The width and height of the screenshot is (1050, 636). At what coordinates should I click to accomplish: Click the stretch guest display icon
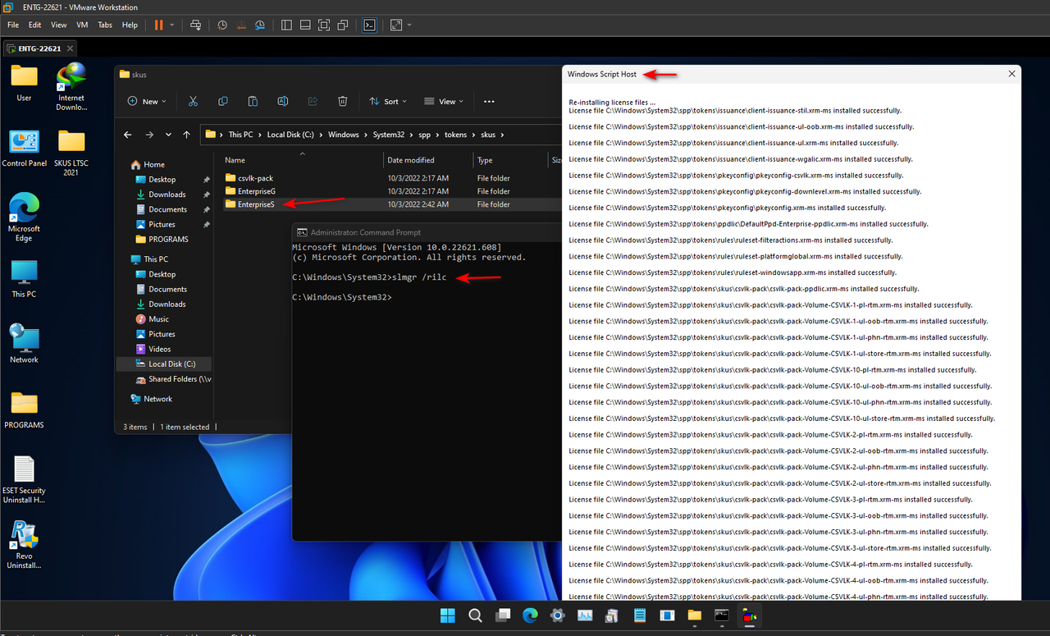(x=396, y=25)
